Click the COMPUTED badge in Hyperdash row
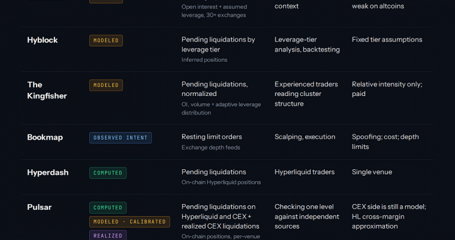Image resolution: width=455 pixels, height=240 pixels. click(x=107, y=173)
